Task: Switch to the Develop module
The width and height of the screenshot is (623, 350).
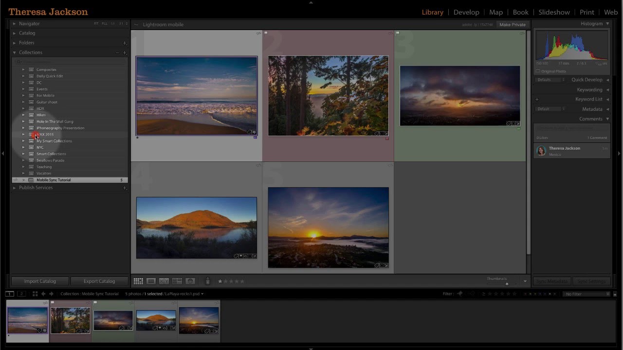Action: (x=466, y=12)
